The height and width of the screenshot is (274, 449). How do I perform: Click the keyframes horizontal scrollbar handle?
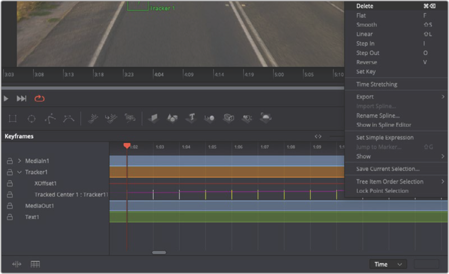click(x=159, y=253)
